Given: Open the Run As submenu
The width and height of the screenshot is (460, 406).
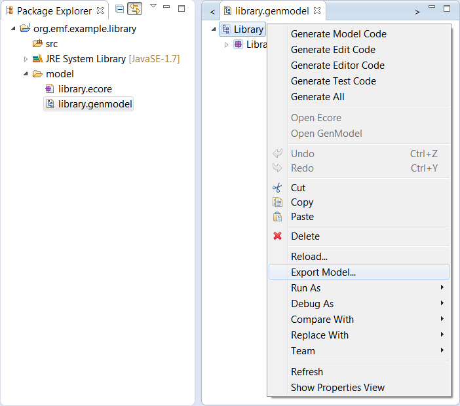Looking at the screenshot, I should pyautogui.click(x=359, y=288).
